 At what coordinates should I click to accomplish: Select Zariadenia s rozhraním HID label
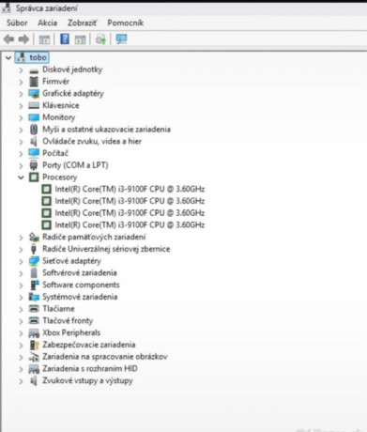pyautogui.click(x=90, y=368)
